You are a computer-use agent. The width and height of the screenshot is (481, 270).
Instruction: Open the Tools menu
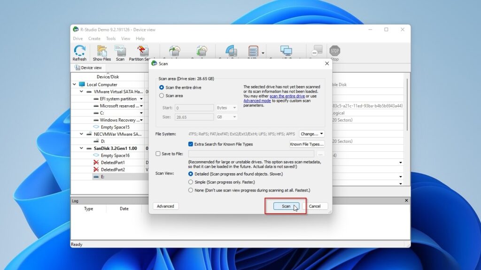111,39
